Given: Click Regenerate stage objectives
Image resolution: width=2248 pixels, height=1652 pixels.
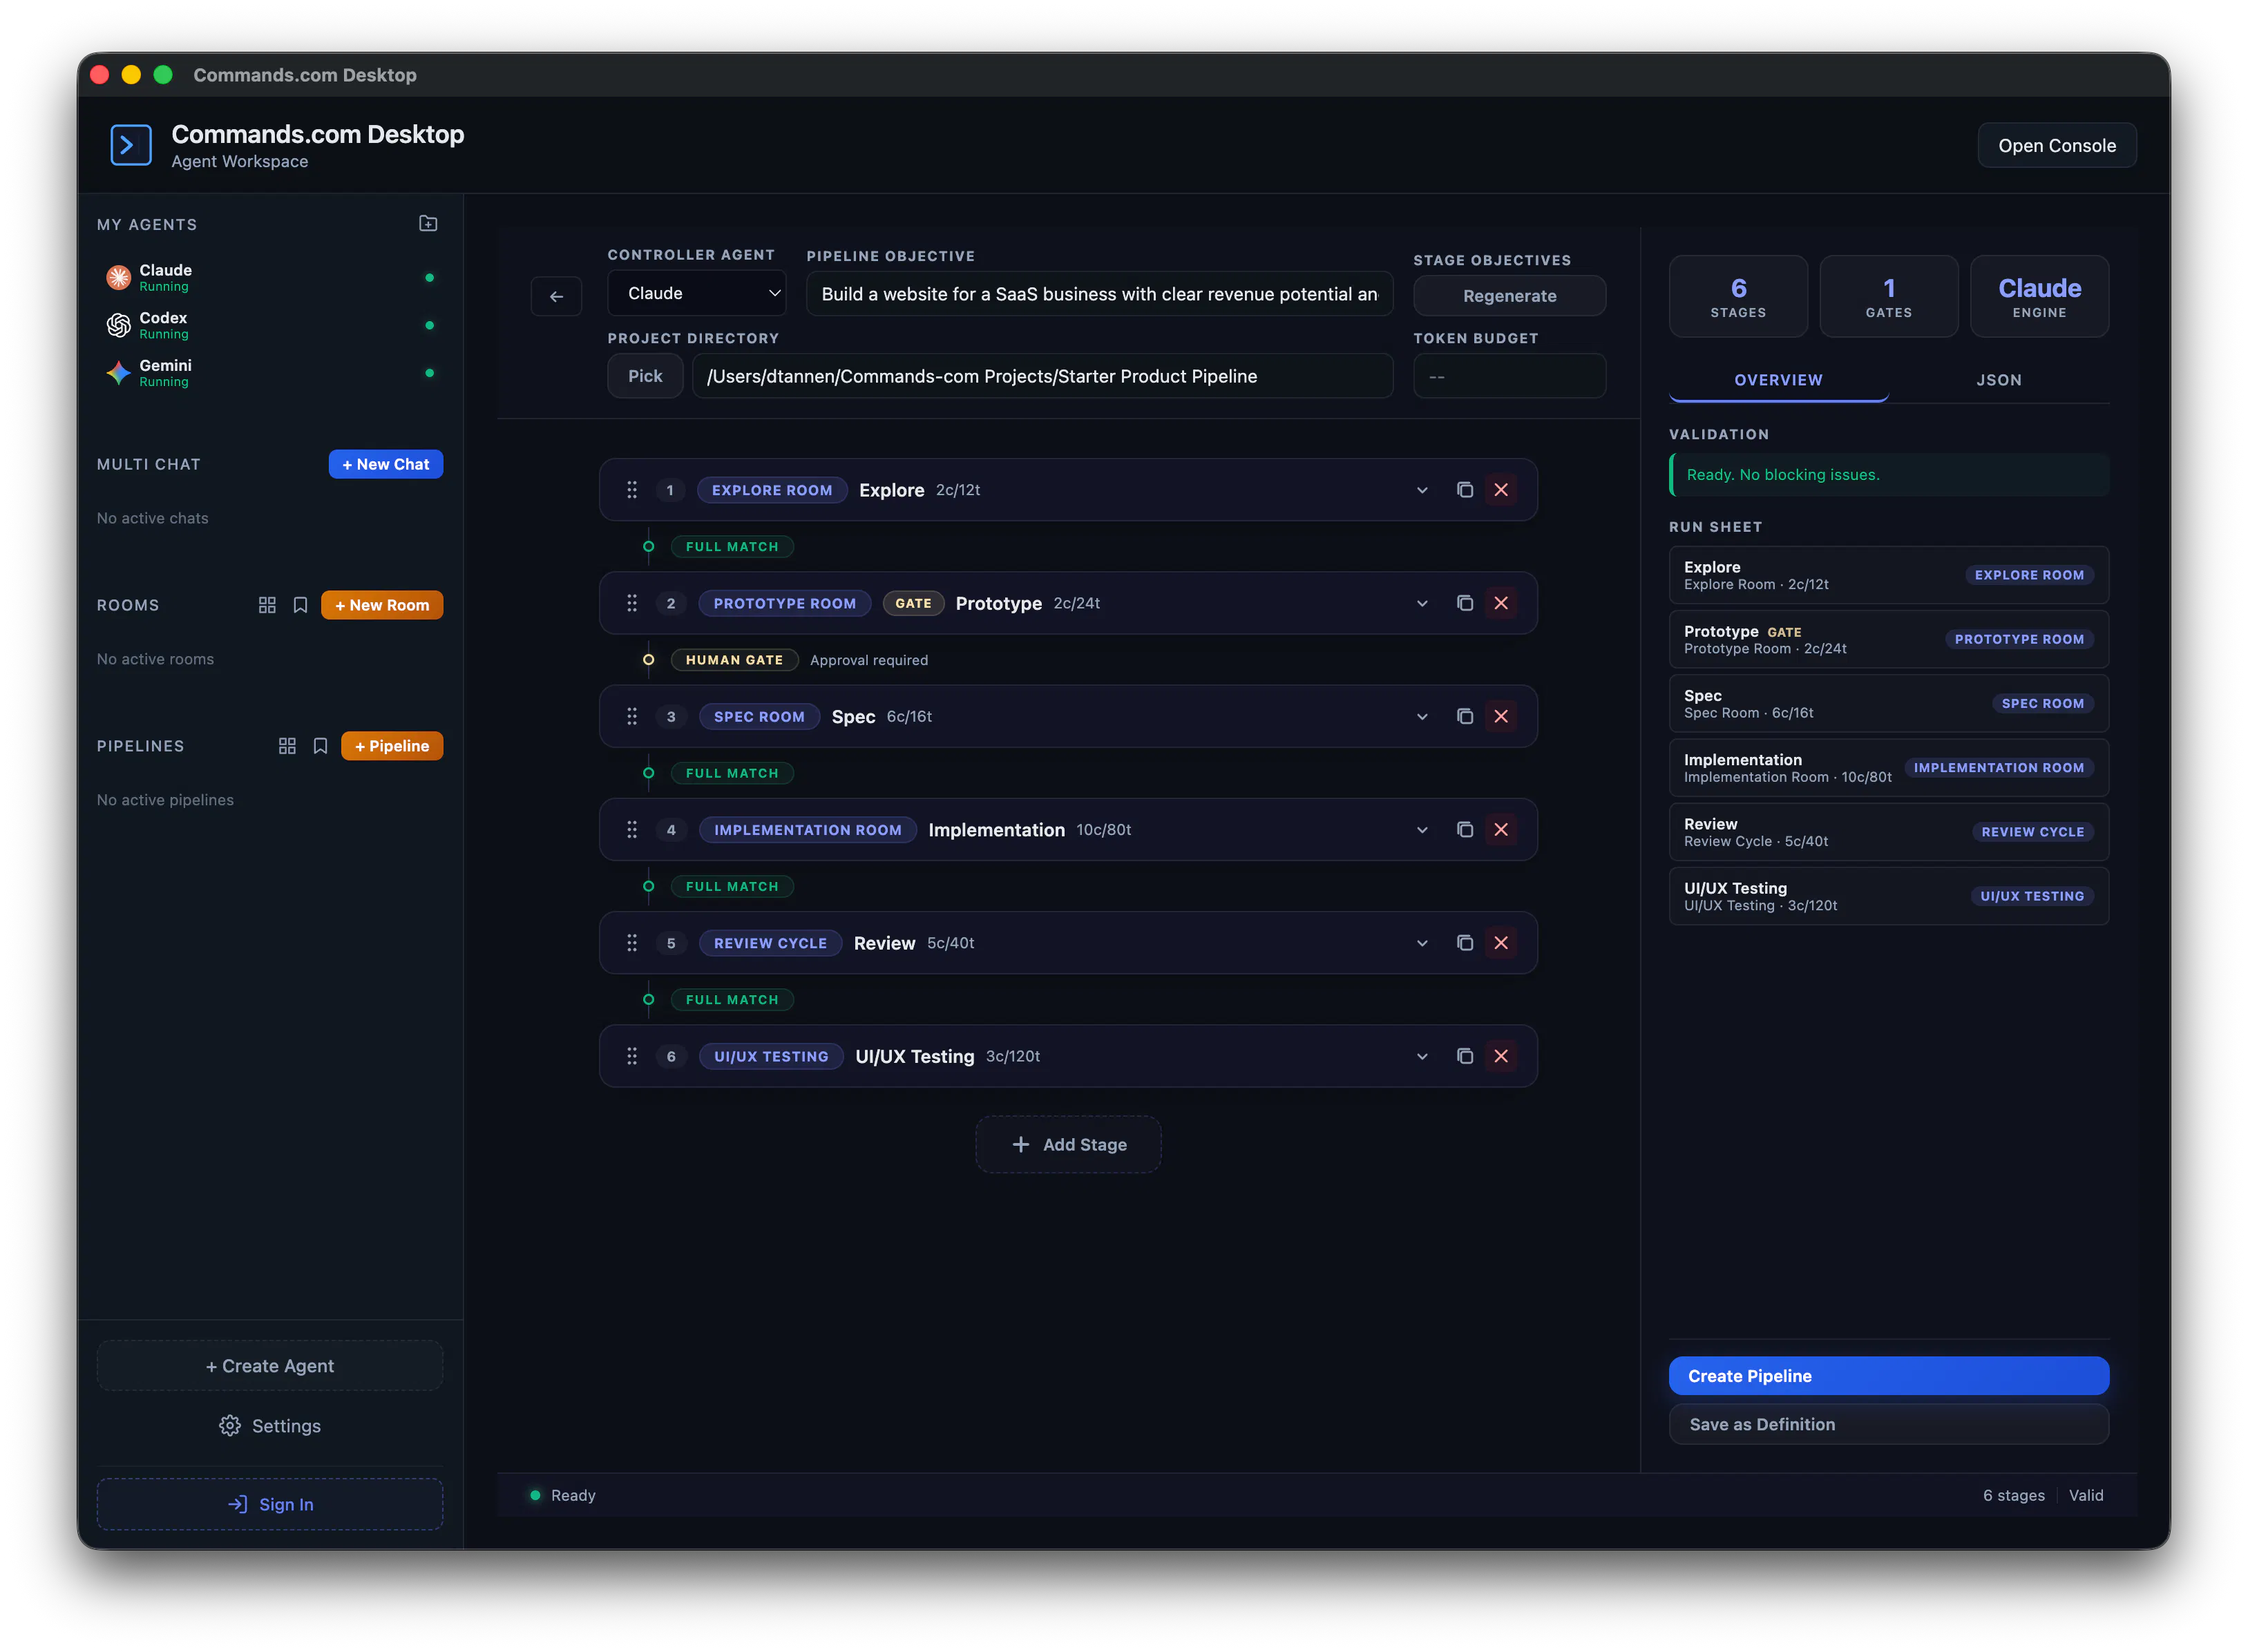Looking at the screenshot, I should point(1509,296).
